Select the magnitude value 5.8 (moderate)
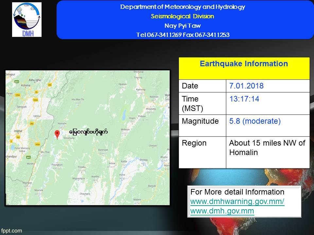Screen dimensions: 314x235 [255, 121]
